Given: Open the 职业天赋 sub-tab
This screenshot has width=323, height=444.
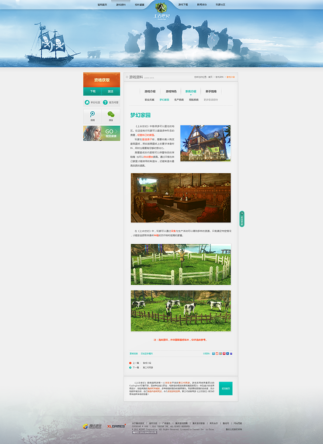Looking at the screenshot, I should [150, 100].
